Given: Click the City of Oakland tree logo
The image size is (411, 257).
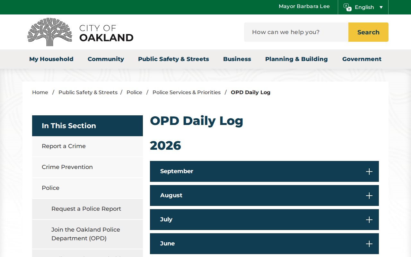Looking at the screenshot, I should (50, 32).
